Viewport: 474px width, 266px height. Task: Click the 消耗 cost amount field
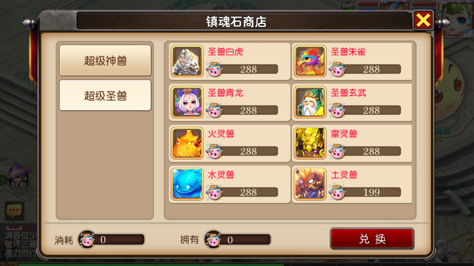point(119,240)
